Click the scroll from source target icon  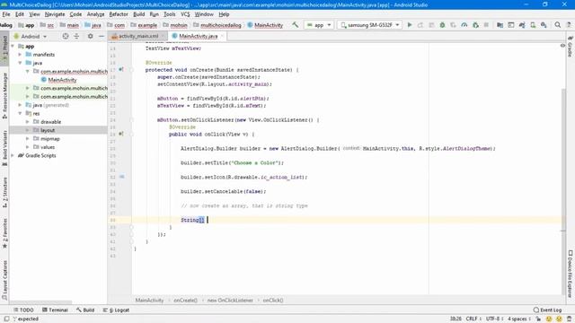(x=66, y=36)
